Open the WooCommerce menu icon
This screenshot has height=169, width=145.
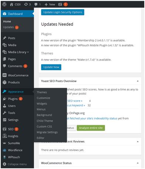pyautogui.click(x=4, y=75)
